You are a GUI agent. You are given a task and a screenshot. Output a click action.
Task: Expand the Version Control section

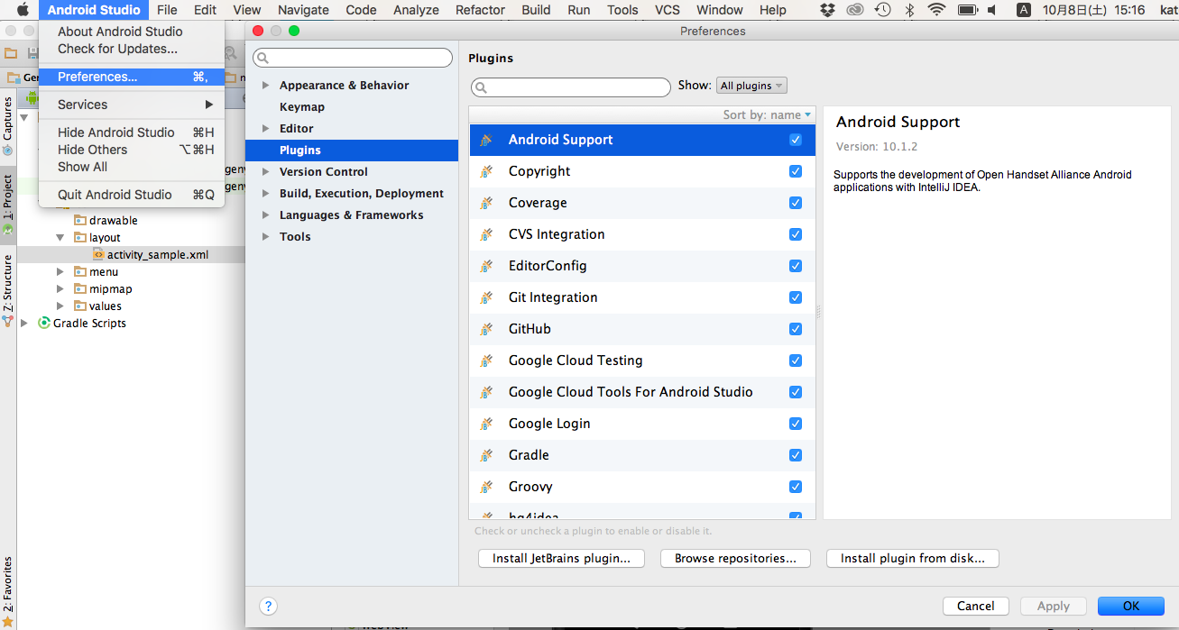click(265, 172)
